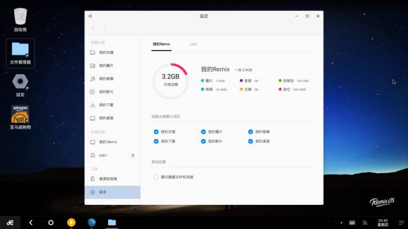Click the back triangle in title bar
Screen dimensions: 408x229
[90, 16]
